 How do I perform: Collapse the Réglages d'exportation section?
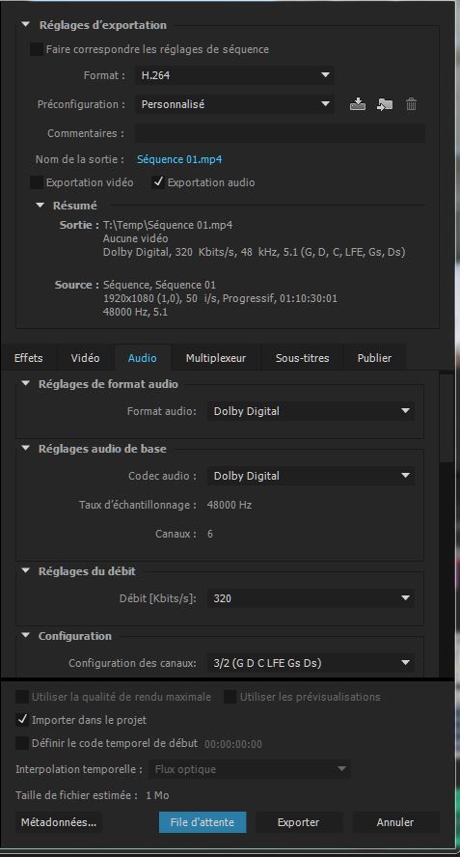[26, 25]
